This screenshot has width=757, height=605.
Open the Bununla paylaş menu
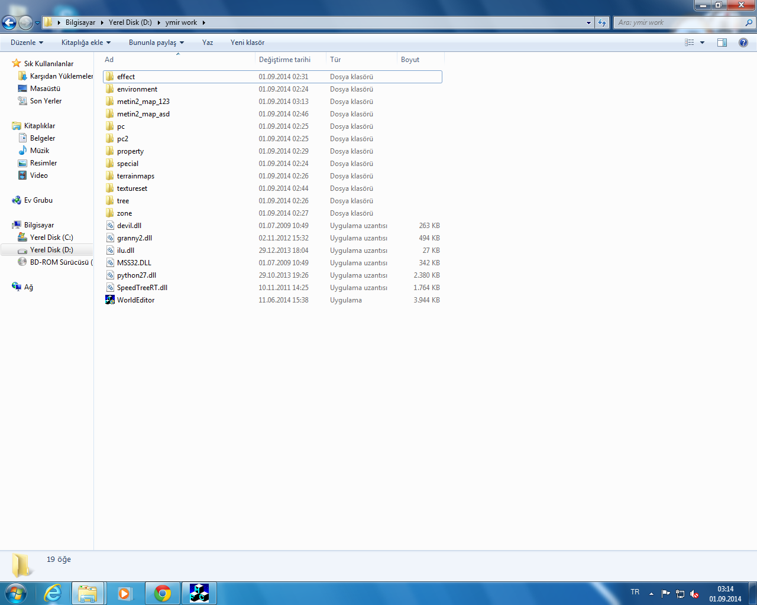coord(156,43)
